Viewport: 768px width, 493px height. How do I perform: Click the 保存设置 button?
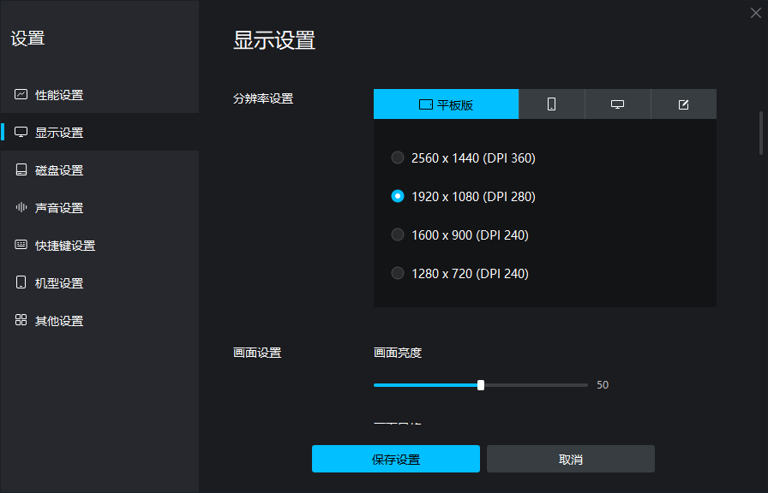tap(395, 459)
